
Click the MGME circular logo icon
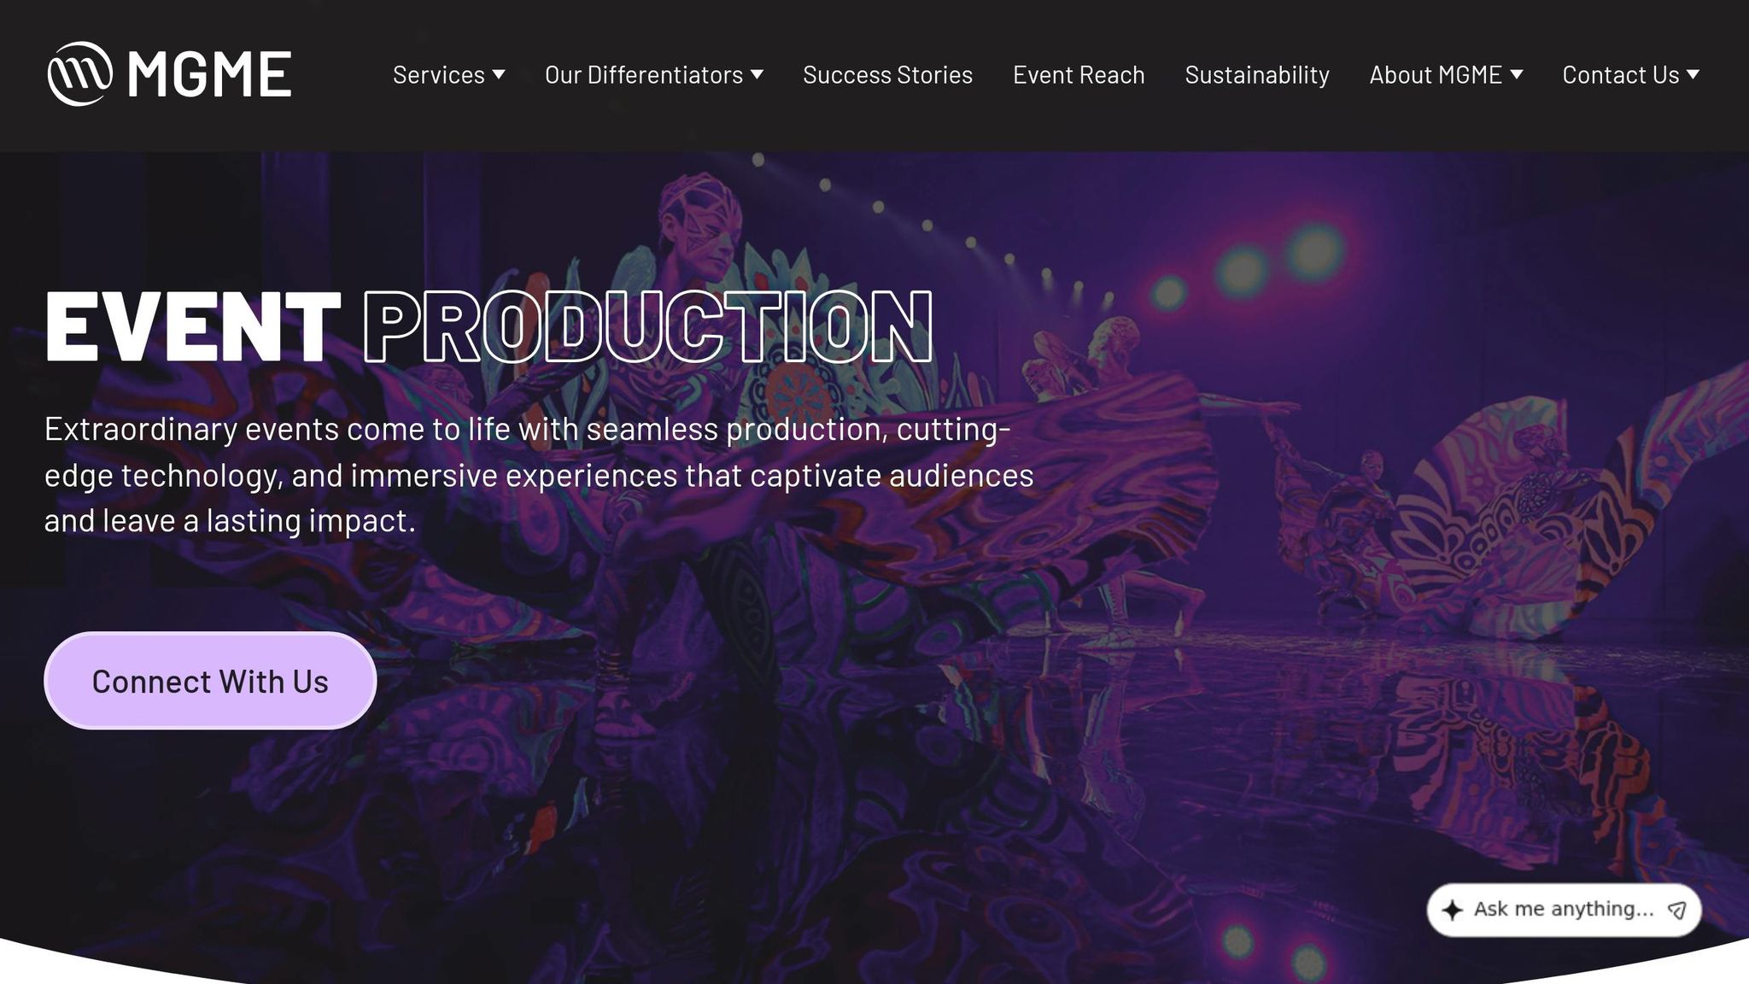click(x=79, y=74)
